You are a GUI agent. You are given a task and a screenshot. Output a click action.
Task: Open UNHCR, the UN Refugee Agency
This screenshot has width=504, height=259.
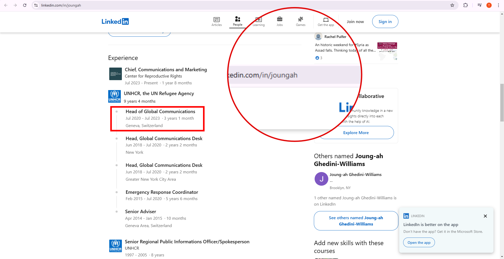(x=159, y=93)
